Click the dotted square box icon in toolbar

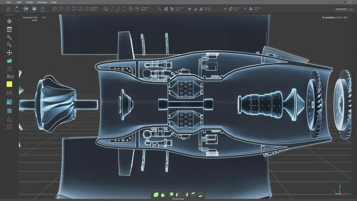click(x=131, y=8)
